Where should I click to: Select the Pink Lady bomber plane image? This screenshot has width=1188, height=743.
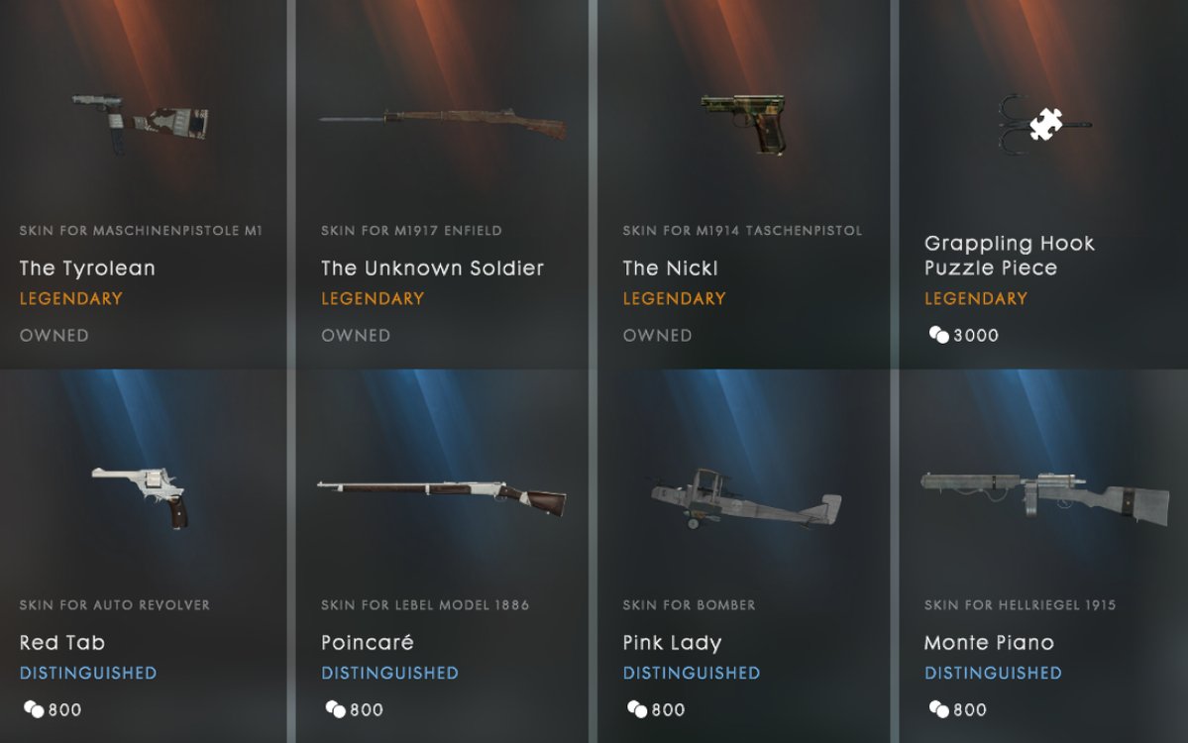[745, 498]
